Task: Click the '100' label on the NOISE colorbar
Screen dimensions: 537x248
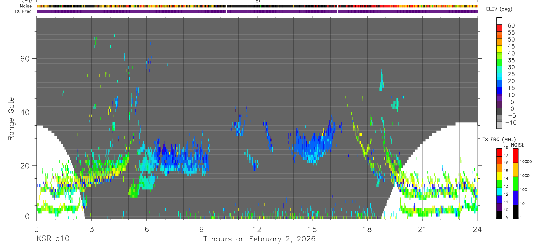Action: [x=524, y=190]
